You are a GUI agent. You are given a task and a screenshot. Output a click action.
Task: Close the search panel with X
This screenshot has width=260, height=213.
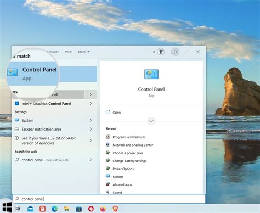[198, 52]
